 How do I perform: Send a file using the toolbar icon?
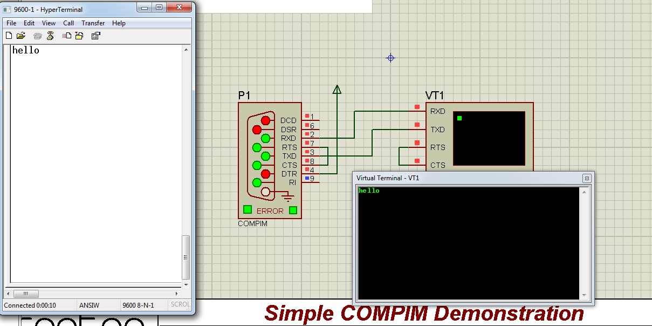(x=66, y=36)
